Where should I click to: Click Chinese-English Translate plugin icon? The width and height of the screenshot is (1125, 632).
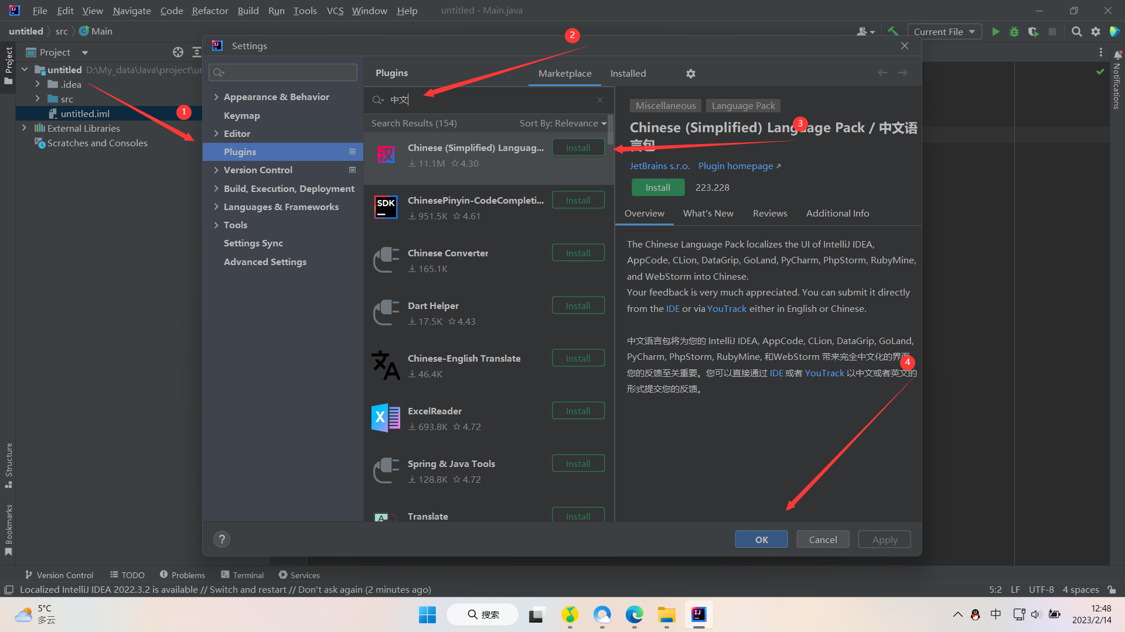coord(386,365)
